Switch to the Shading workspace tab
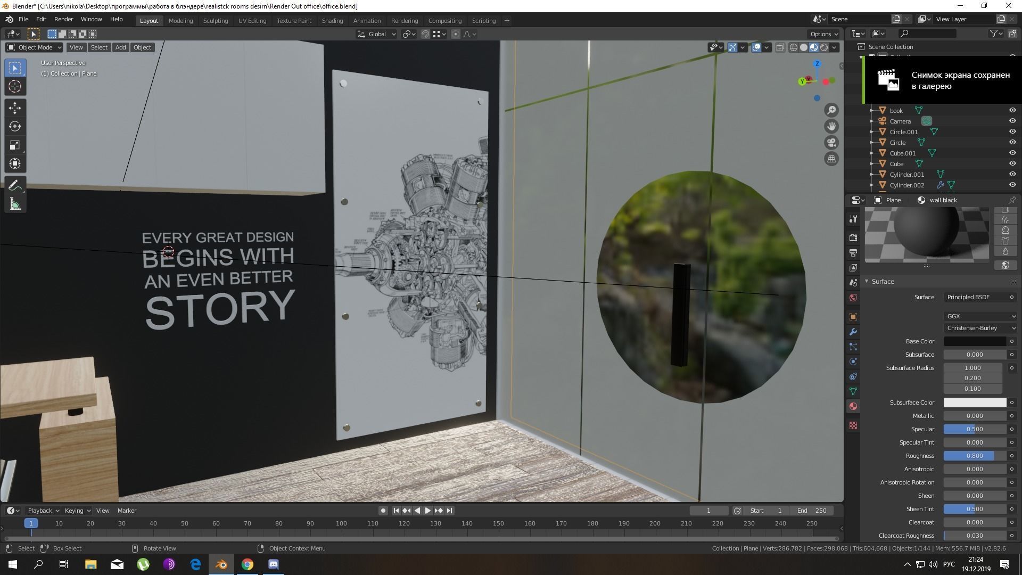1022x575 pixels. click(332, 21)
